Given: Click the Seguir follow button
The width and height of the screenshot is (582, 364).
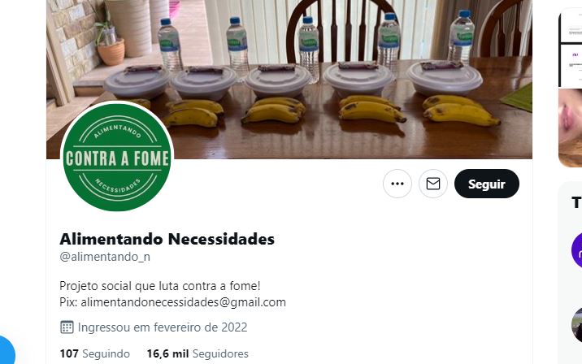Looking at the screenshot, I should coord(487,184).
